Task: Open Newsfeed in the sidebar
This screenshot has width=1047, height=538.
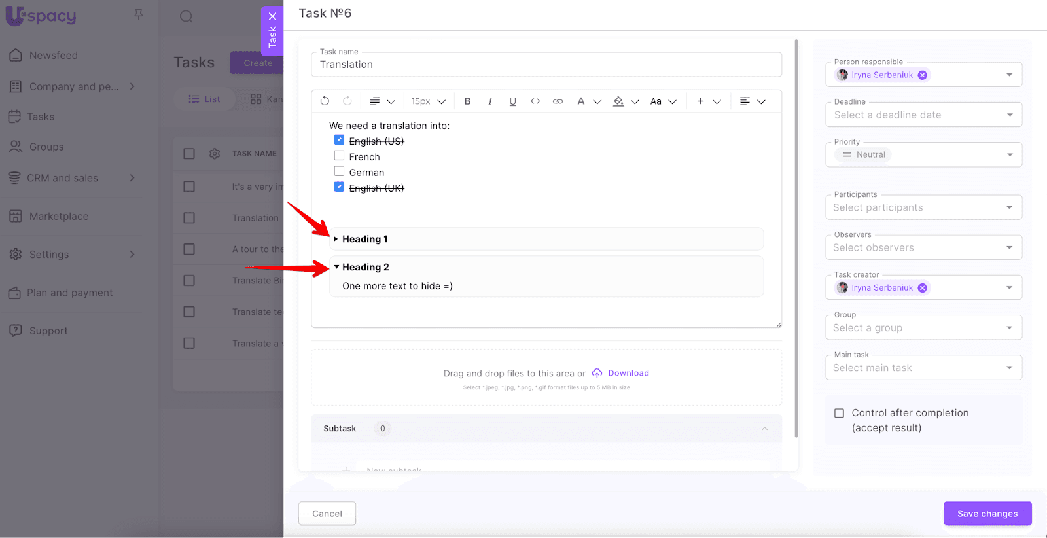Action: [53, 56]
